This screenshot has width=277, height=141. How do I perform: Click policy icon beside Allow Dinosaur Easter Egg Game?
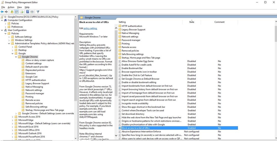[120, 61]
